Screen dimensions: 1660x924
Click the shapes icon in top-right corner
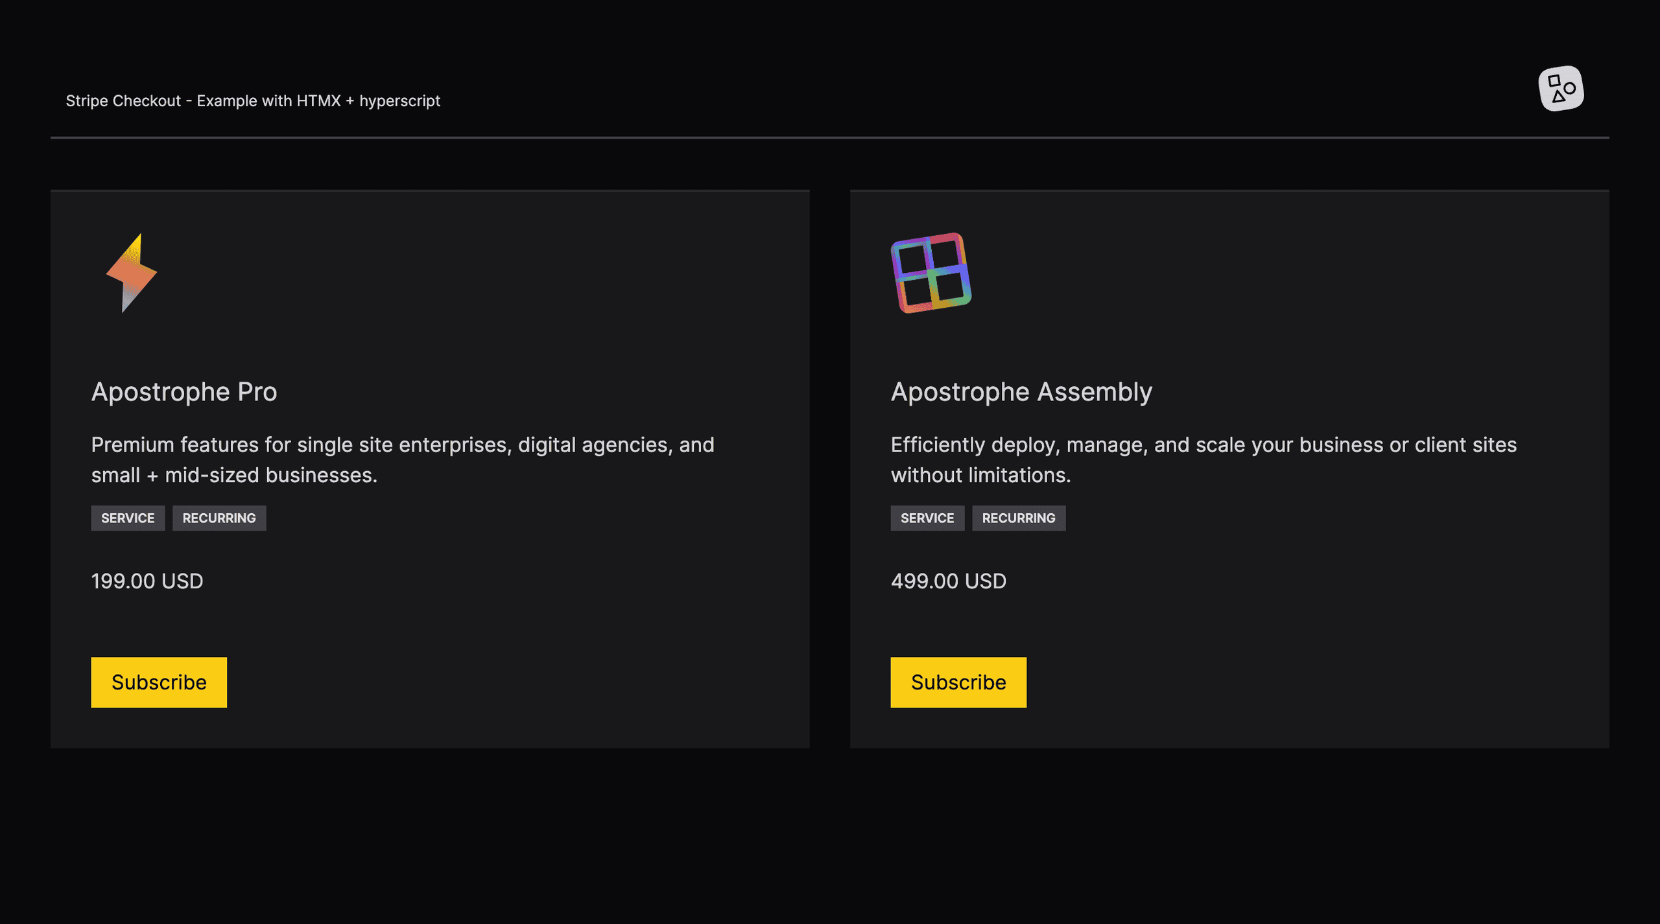[x=1561, y=89]
